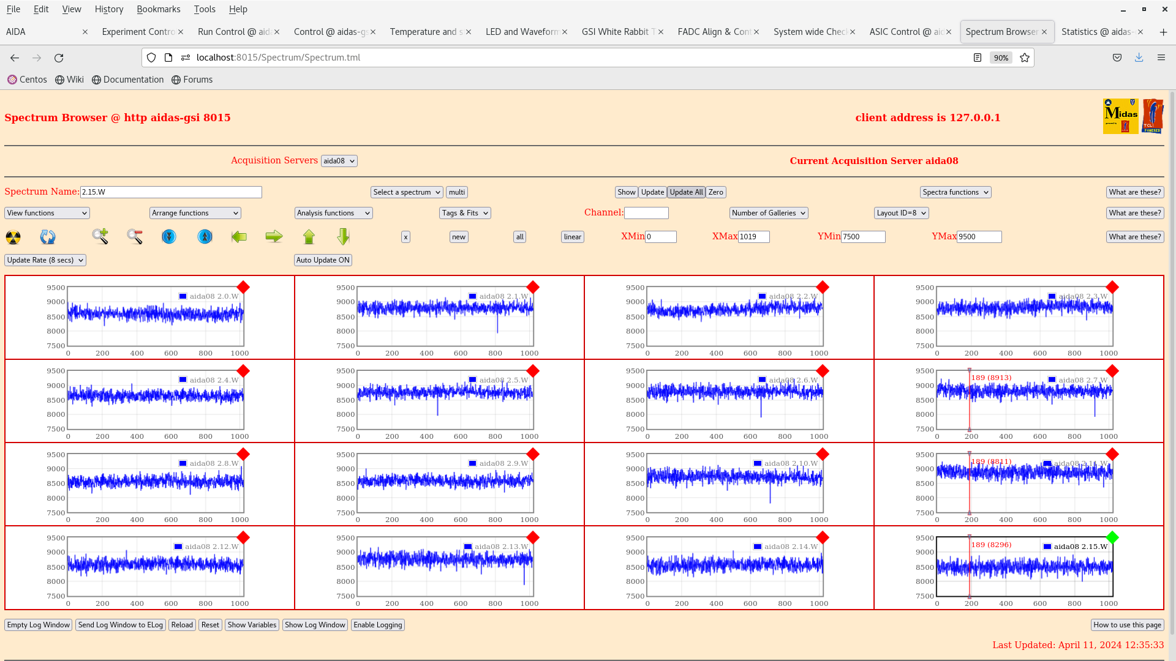This screenshot has width=1176, height=661.
Task: Open a new browser tab with plus
Action: pos(1163,32)
